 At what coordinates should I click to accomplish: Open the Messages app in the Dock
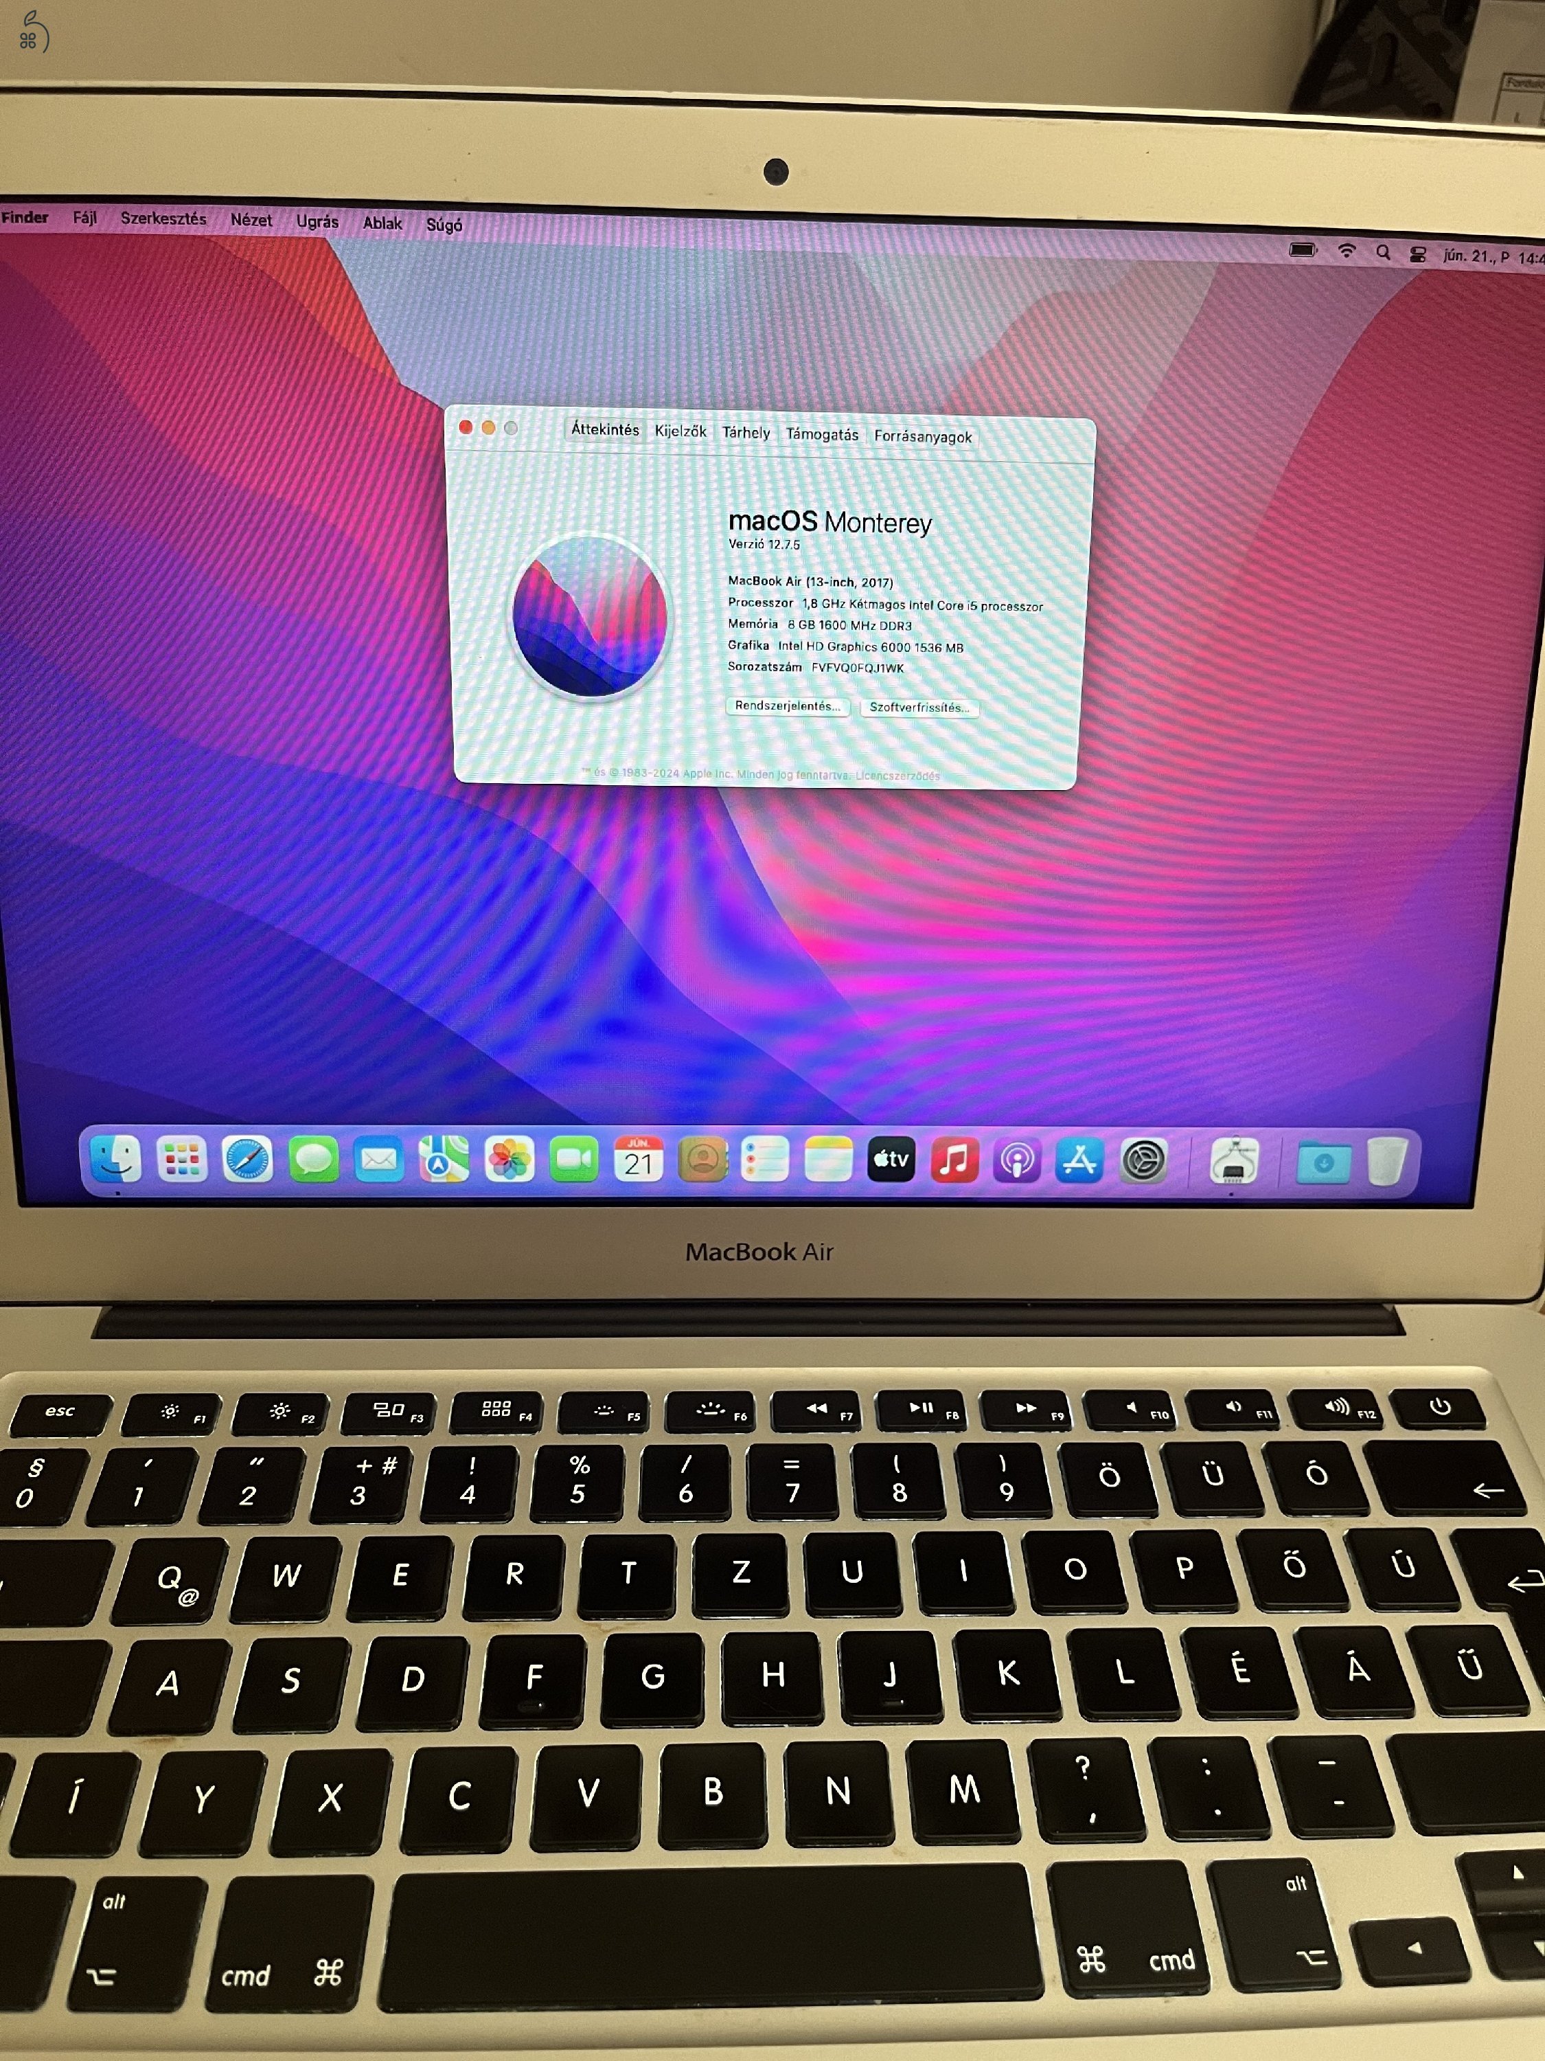click(313, 1160)
